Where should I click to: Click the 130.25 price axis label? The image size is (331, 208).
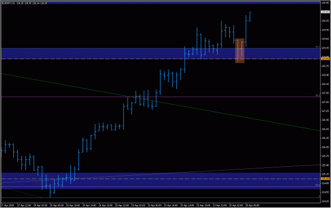coord(325,21)
